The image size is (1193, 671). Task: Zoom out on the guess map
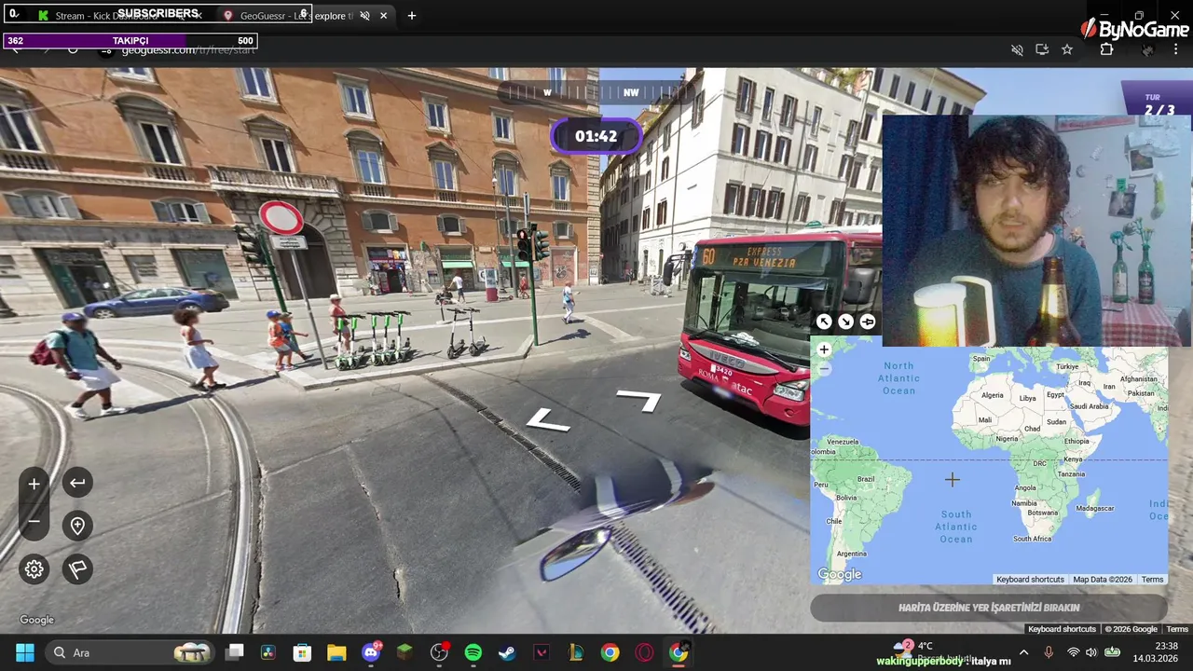coord(824,368)
